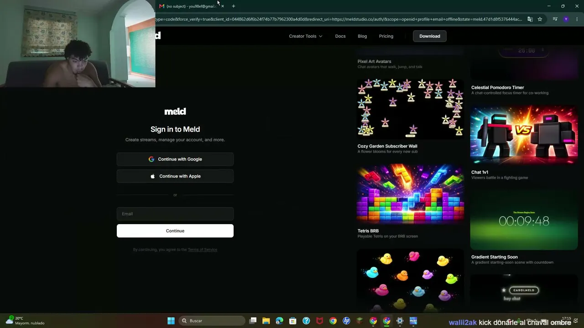Open the CAROLMELD chat overlay thumbnail

[524, 294]
